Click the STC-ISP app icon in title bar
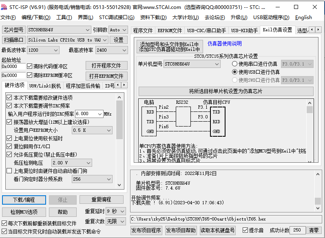 4,7
